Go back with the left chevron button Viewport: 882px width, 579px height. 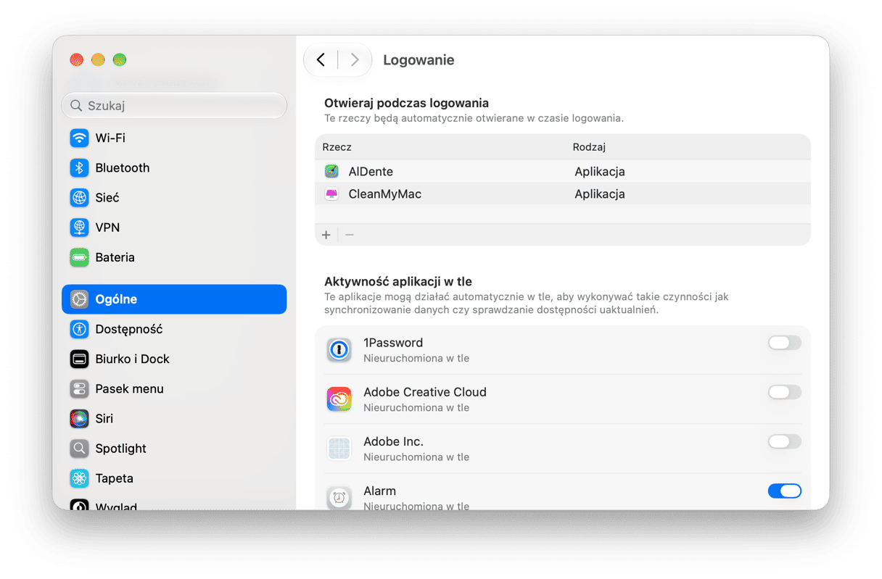click(321, 59)
